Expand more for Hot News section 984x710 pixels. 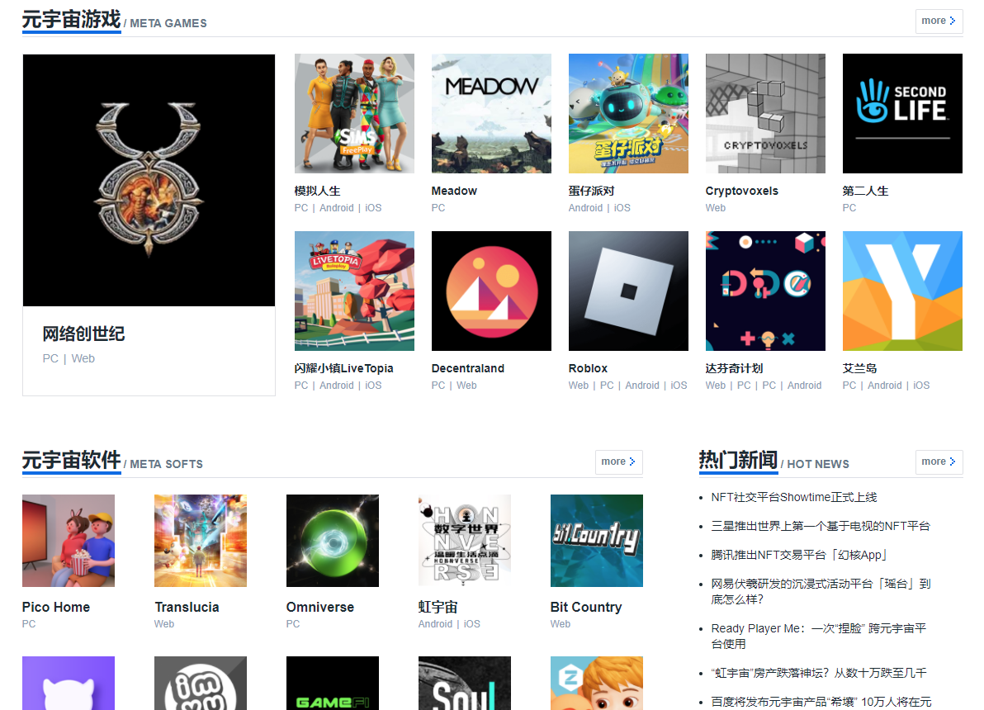(939, 461)
